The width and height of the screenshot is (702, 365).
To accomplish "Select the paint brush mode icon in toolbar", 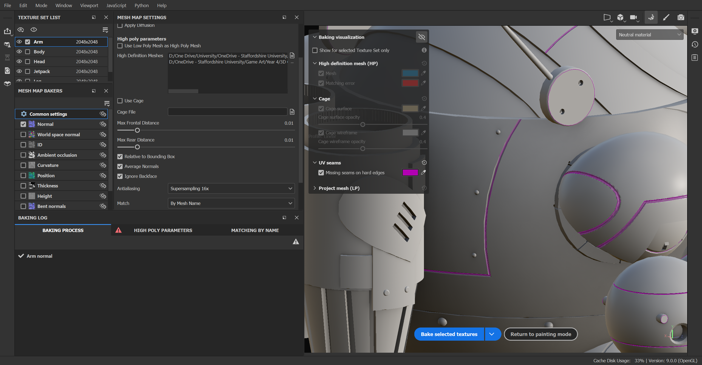I will tap(666, 17).
